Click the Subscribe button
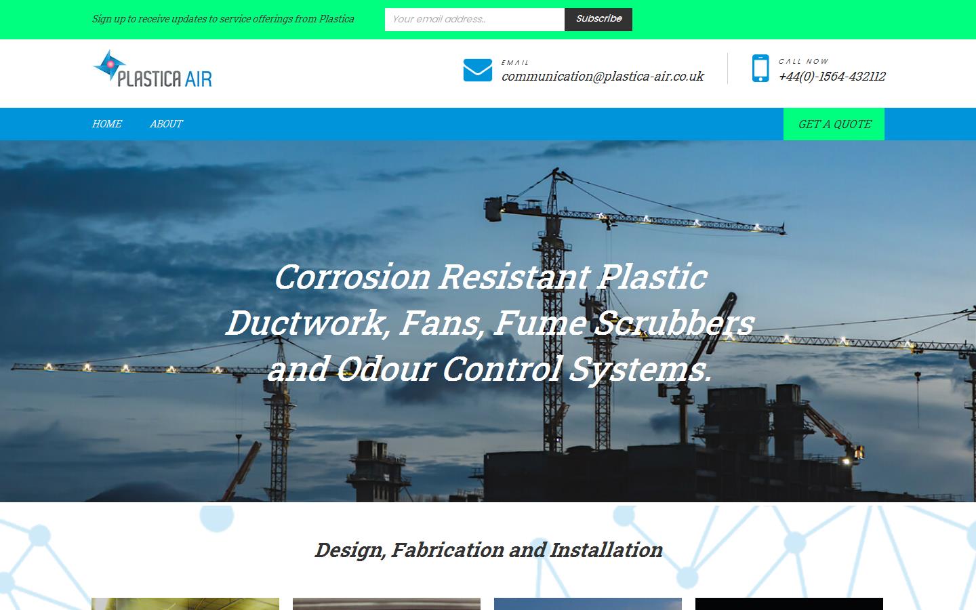This screenshot has width=976, height=610. [598, 19]
